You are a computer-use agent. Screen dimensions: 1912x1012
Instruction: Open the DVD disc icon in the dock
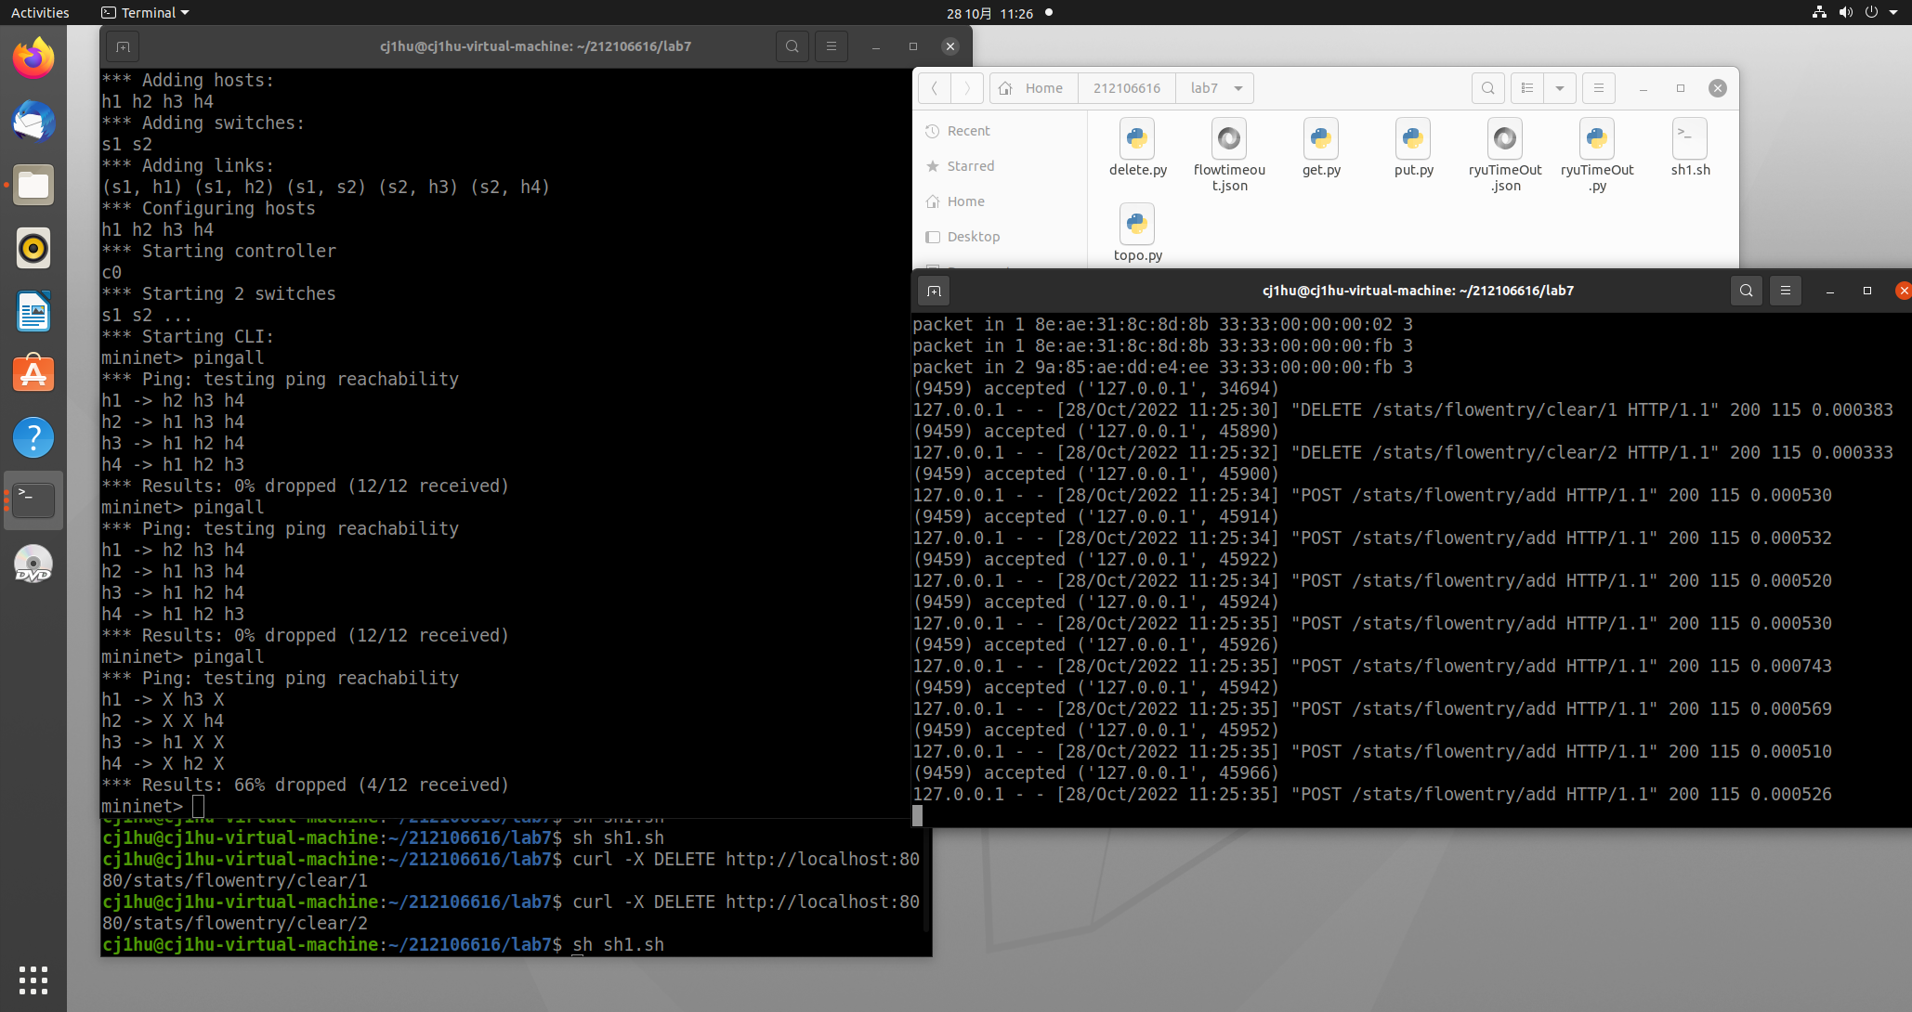(x=33, y=564)
